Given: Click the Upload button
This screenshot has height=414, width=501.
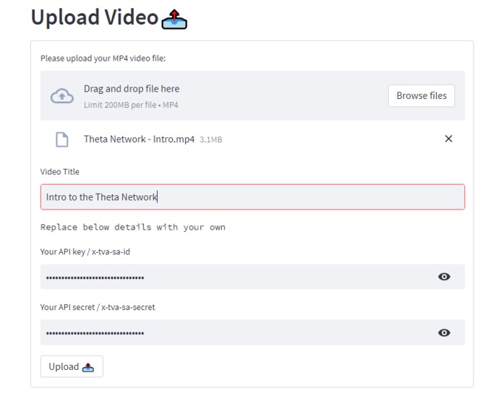Looking at the screenshot, I should point(72,366).
